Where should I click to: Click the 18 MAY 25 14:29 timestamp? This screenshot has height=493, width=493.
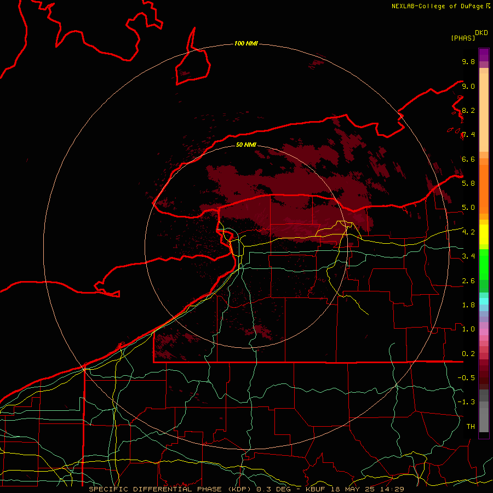[368, 489]
